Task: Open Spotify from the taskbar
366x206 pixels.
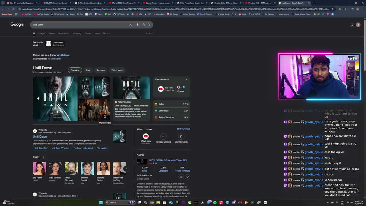Action: [x=215, y=203]
